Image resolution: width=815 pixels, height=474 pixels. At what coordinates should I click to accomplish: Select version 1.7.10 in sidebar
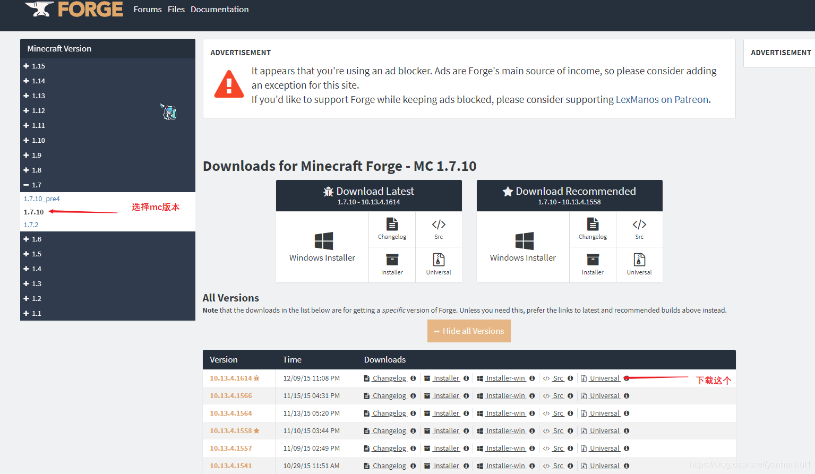(x=33, y=212)
